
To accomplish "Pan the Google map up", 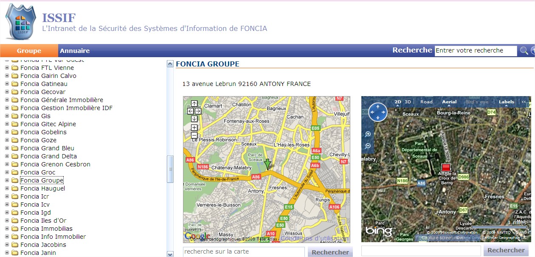I will [x=194, y=104].
